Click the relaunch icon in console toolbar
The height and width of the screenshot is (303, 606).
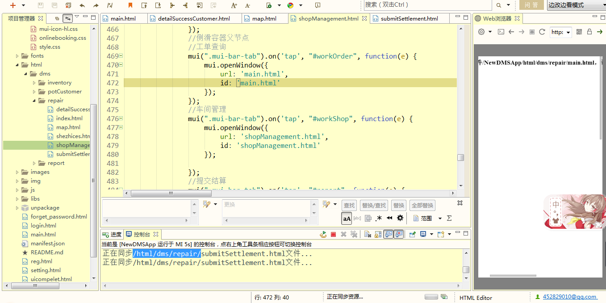pos(323,234)
